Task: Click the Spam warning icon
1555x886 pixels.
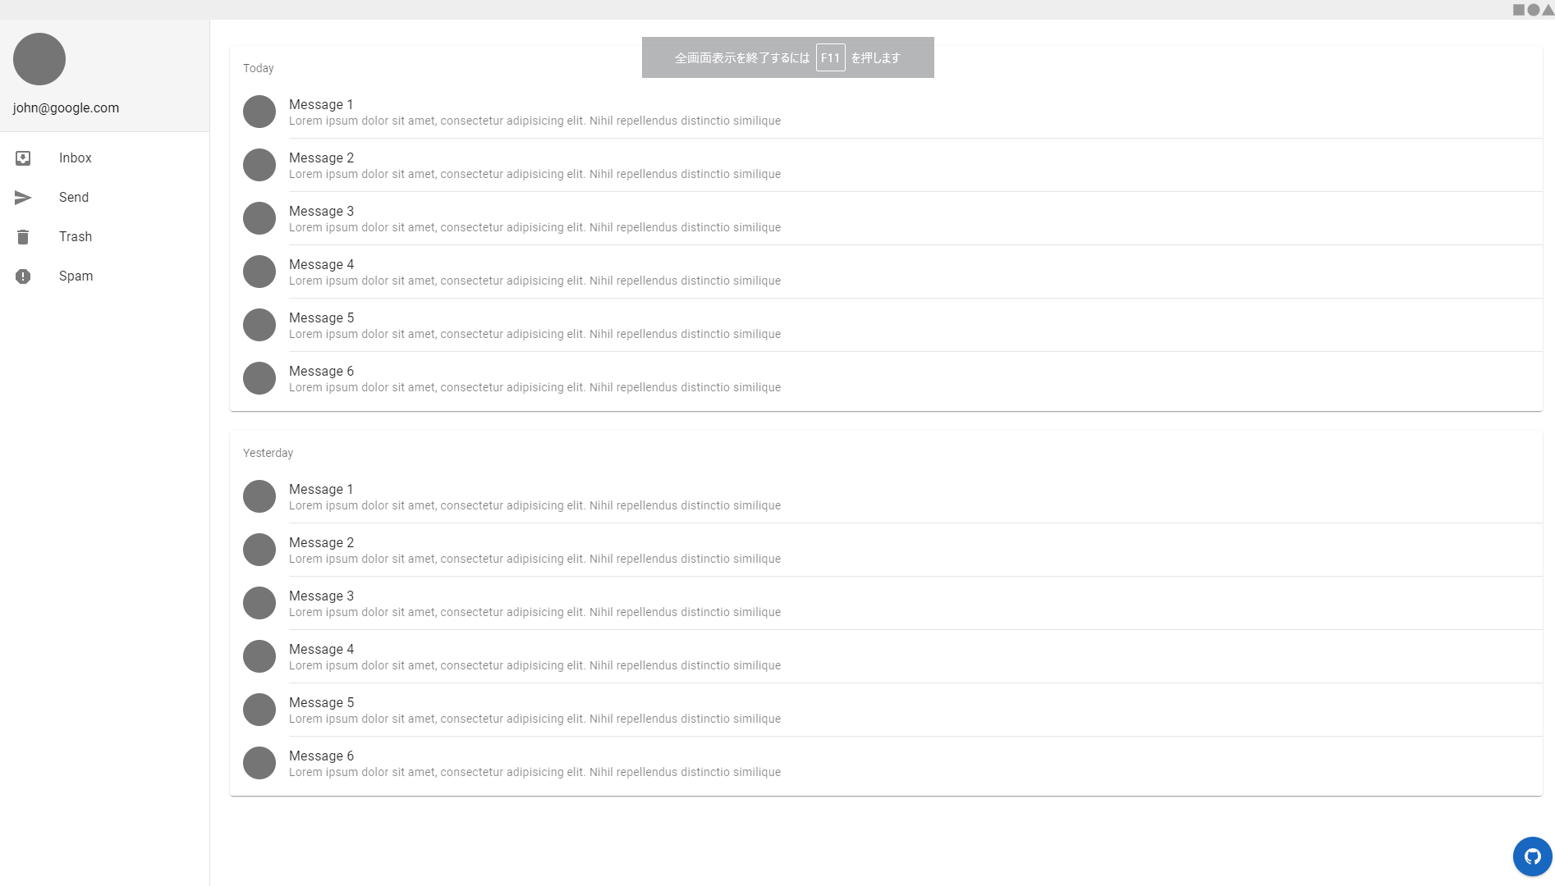Action: pyautogui.click(x=23, y=276)
